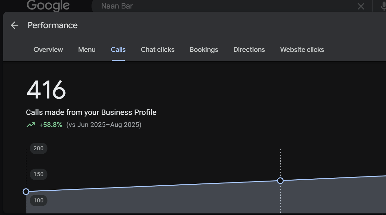Click the Performance panel title
The height and width of the screenshot is (215, 386).
click(53, 25)
